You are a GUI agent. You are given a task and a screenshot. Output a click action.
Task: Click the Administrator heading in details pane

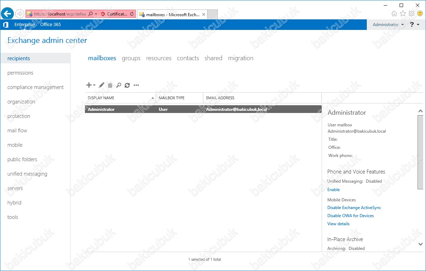click(347, 113)
